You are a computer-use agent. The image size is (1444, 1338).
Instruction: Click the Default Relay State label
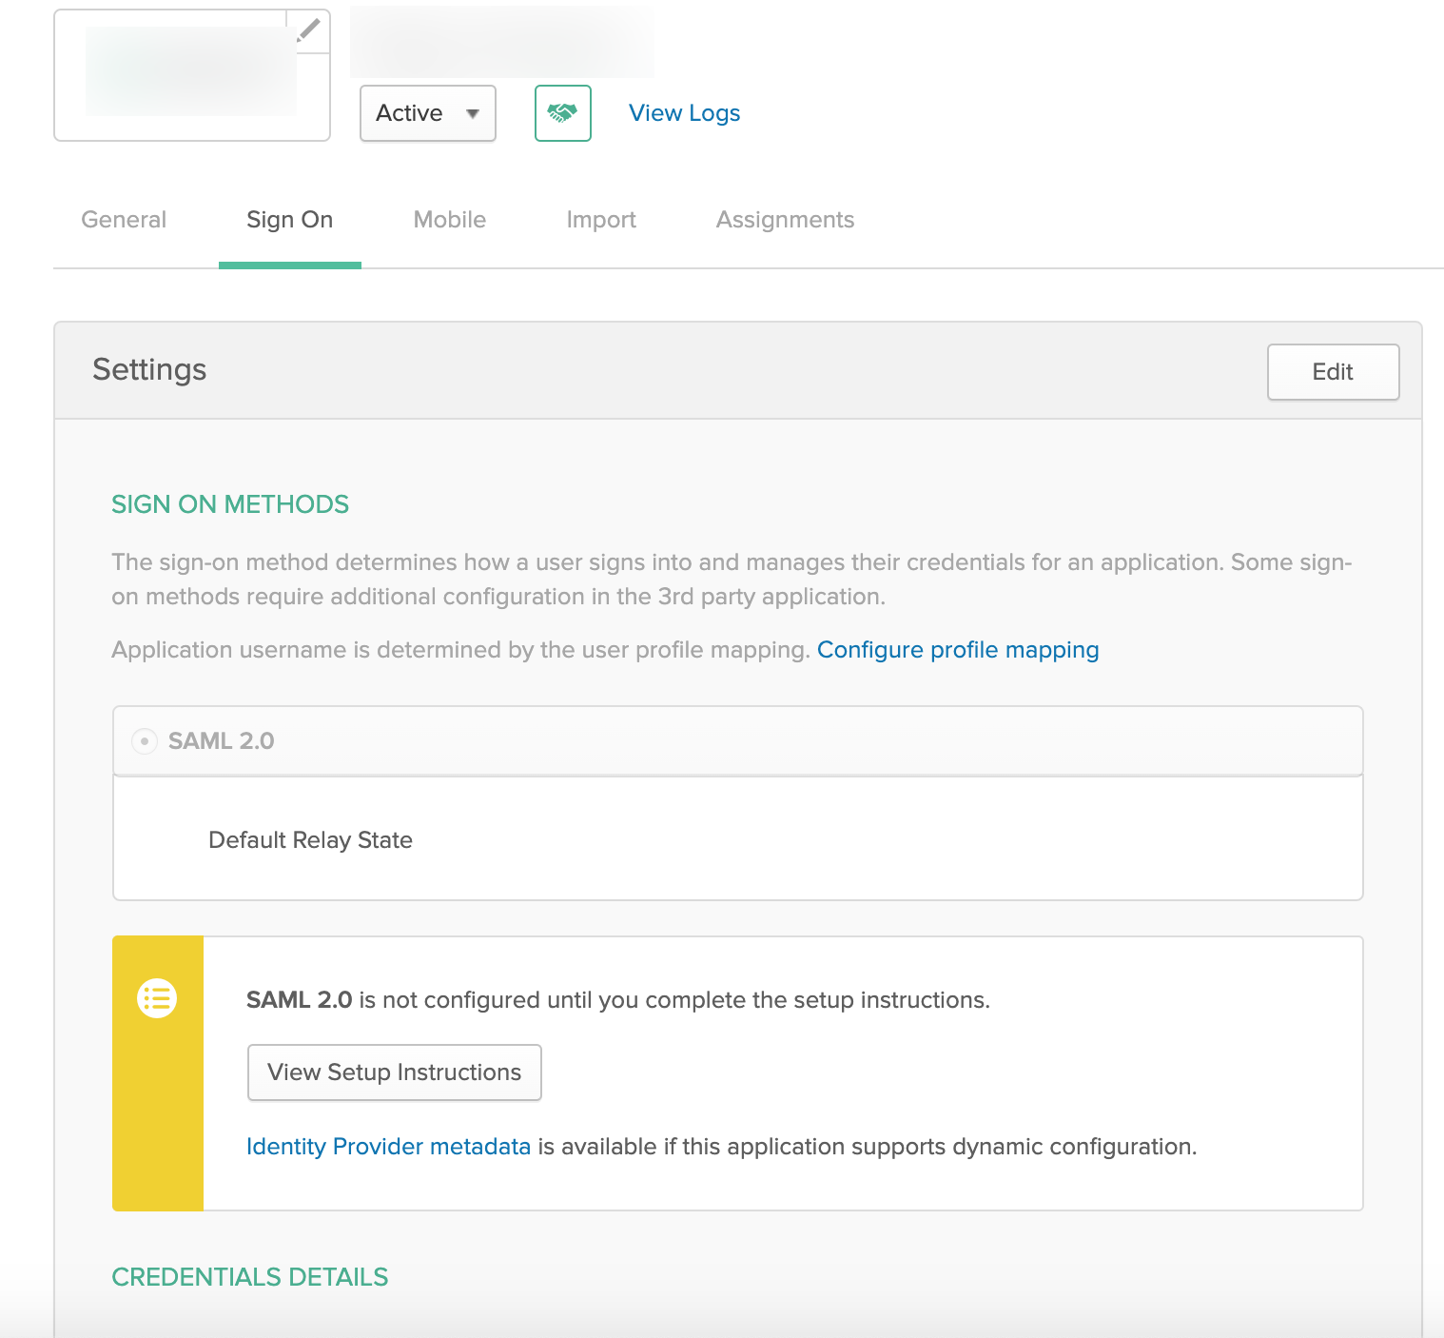310,840
